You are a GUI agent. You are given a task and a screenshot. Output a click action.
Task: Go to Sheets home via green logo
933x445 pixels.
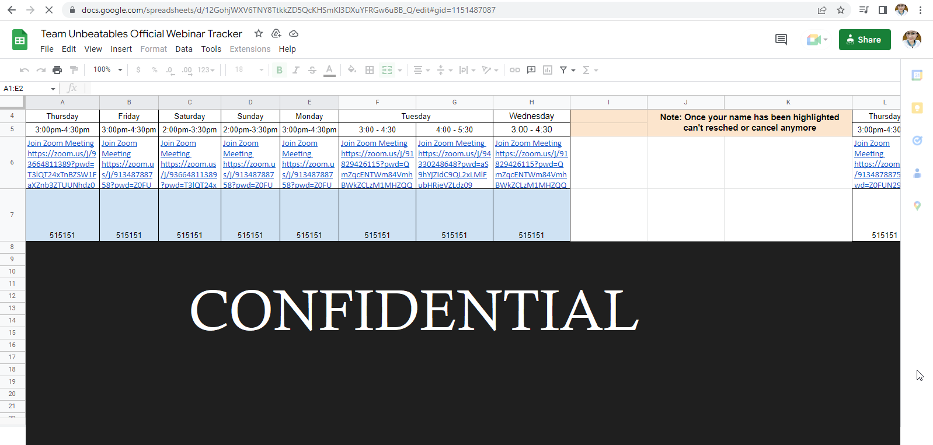20,40
